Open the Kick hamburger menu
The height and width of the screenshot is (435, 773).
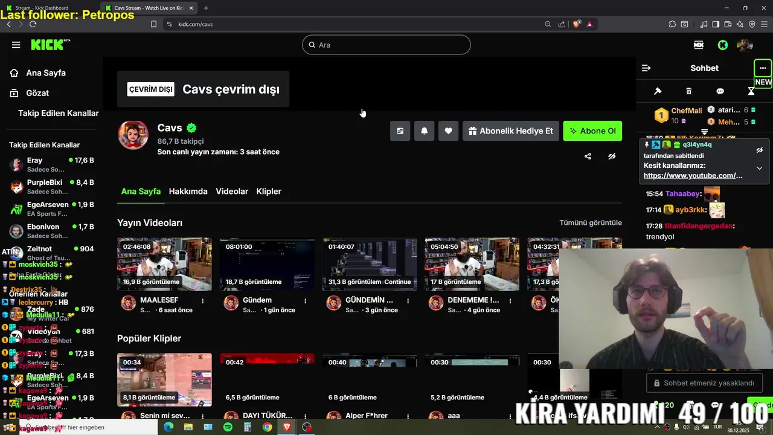[x=16, y=45]
